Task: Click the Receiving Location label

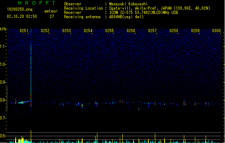Action: pyautogui.click(x=83, y=8)
